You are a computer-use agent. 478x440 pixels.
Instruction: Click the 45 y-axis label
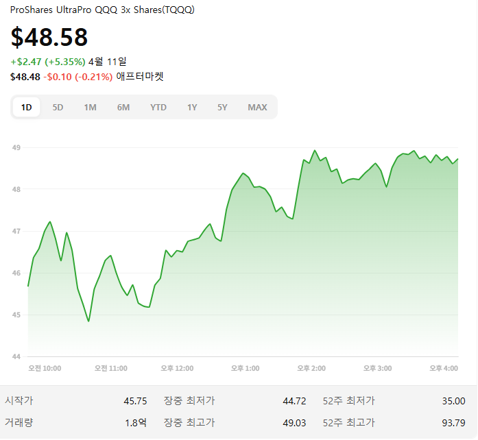(x=16, y=315)
